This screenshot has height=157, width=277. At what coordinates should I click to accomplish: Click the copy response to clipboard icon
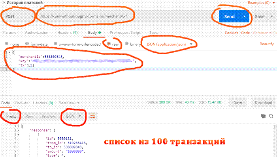pyautogui.click(x=263, y=116)
